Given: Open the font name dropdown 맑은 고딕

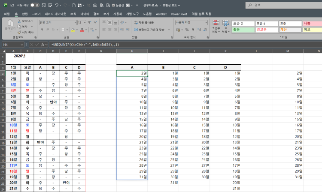Looking at the screenshot, I should pos(57,22).
